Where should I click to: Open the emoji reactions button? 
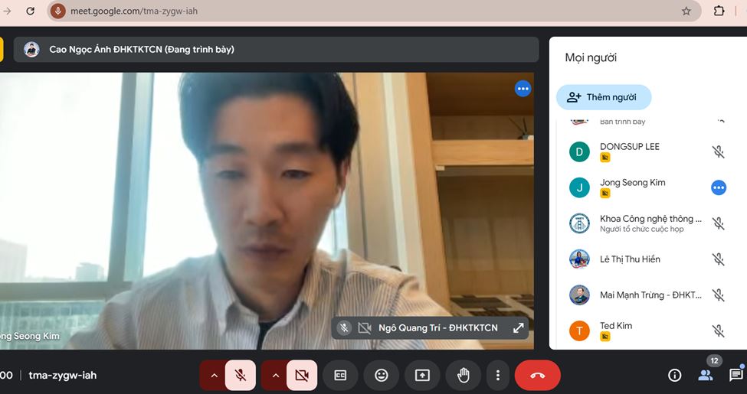[381, 376]
